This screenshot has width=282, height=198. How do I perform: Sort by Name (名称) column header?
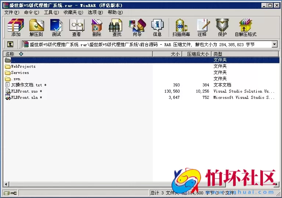[78, 54]
